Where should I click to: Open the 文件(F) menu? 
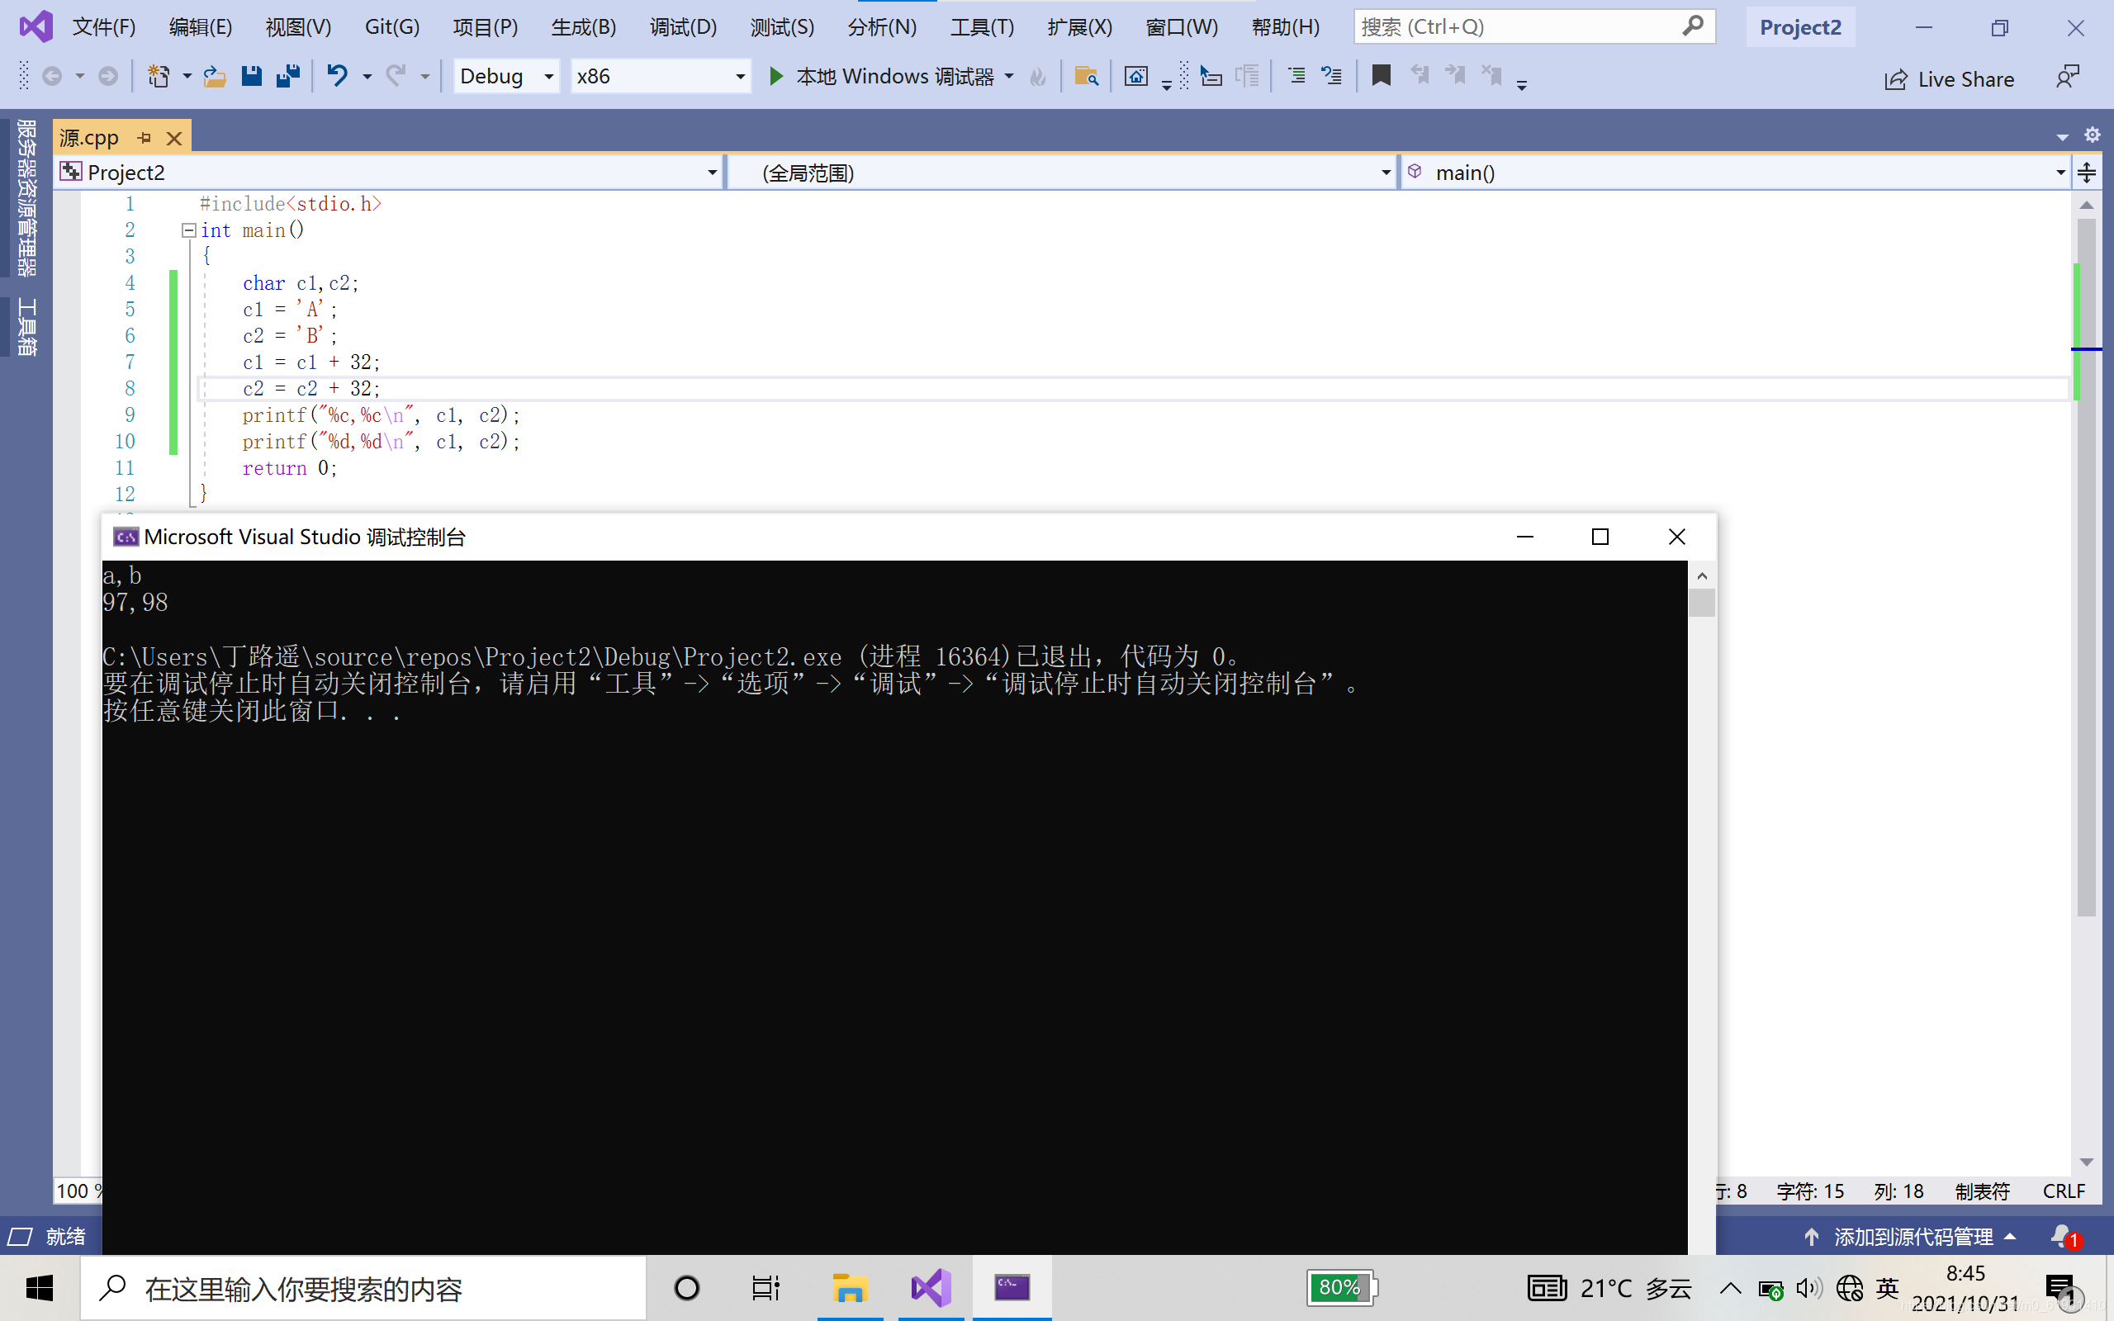tap(104, 27)
